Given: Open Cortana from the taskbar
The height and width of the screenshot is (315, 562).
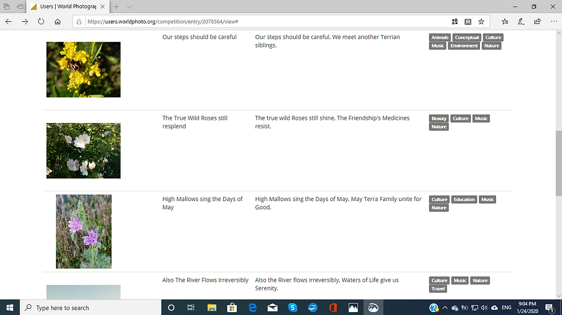Looking at the screenshot, I should tap(171, 308).
